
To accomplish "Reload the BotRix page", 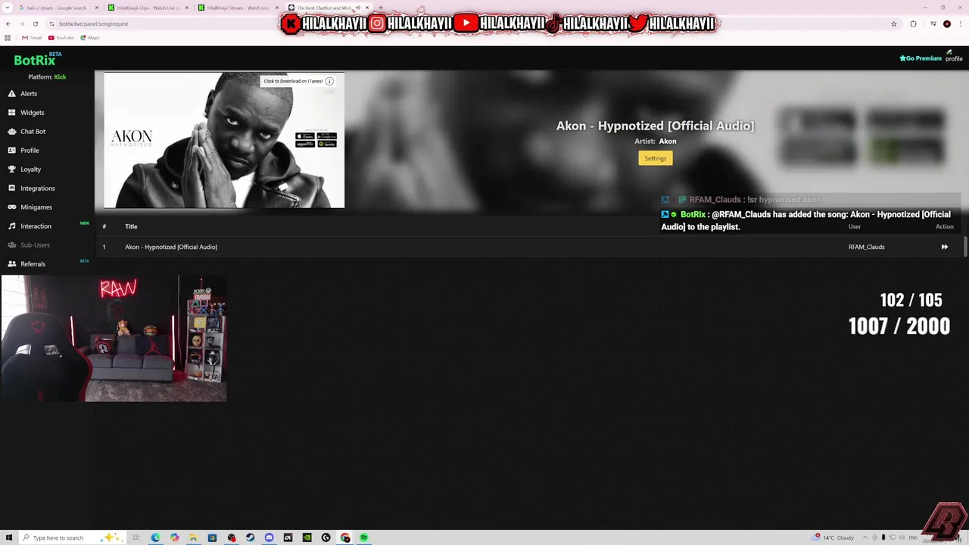I will pos(35,23).
